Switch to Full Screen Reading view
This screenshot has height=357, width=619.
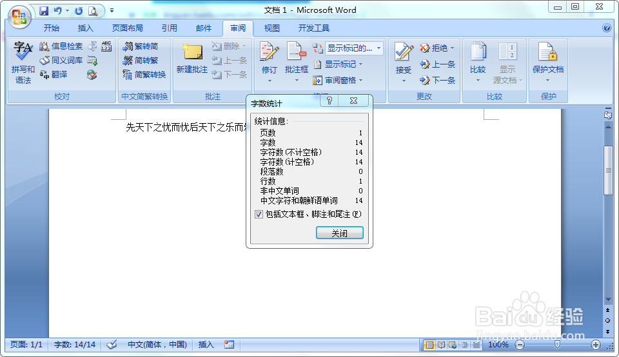(441, 345)
